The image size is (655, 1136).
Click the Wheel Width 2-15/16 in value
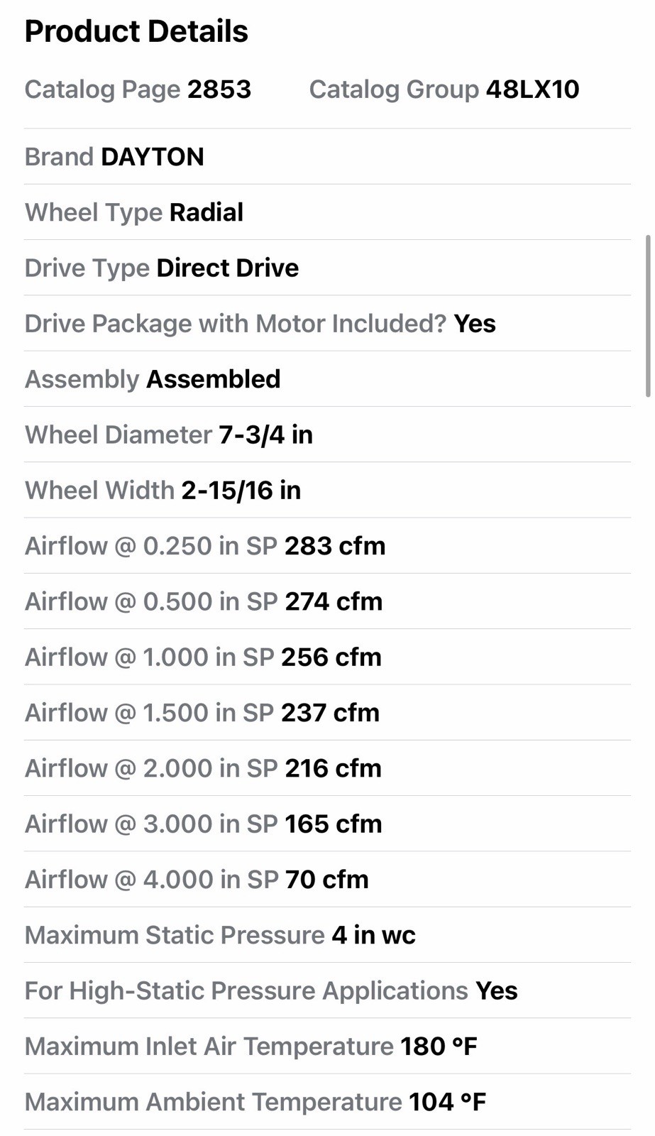[241, 491]
